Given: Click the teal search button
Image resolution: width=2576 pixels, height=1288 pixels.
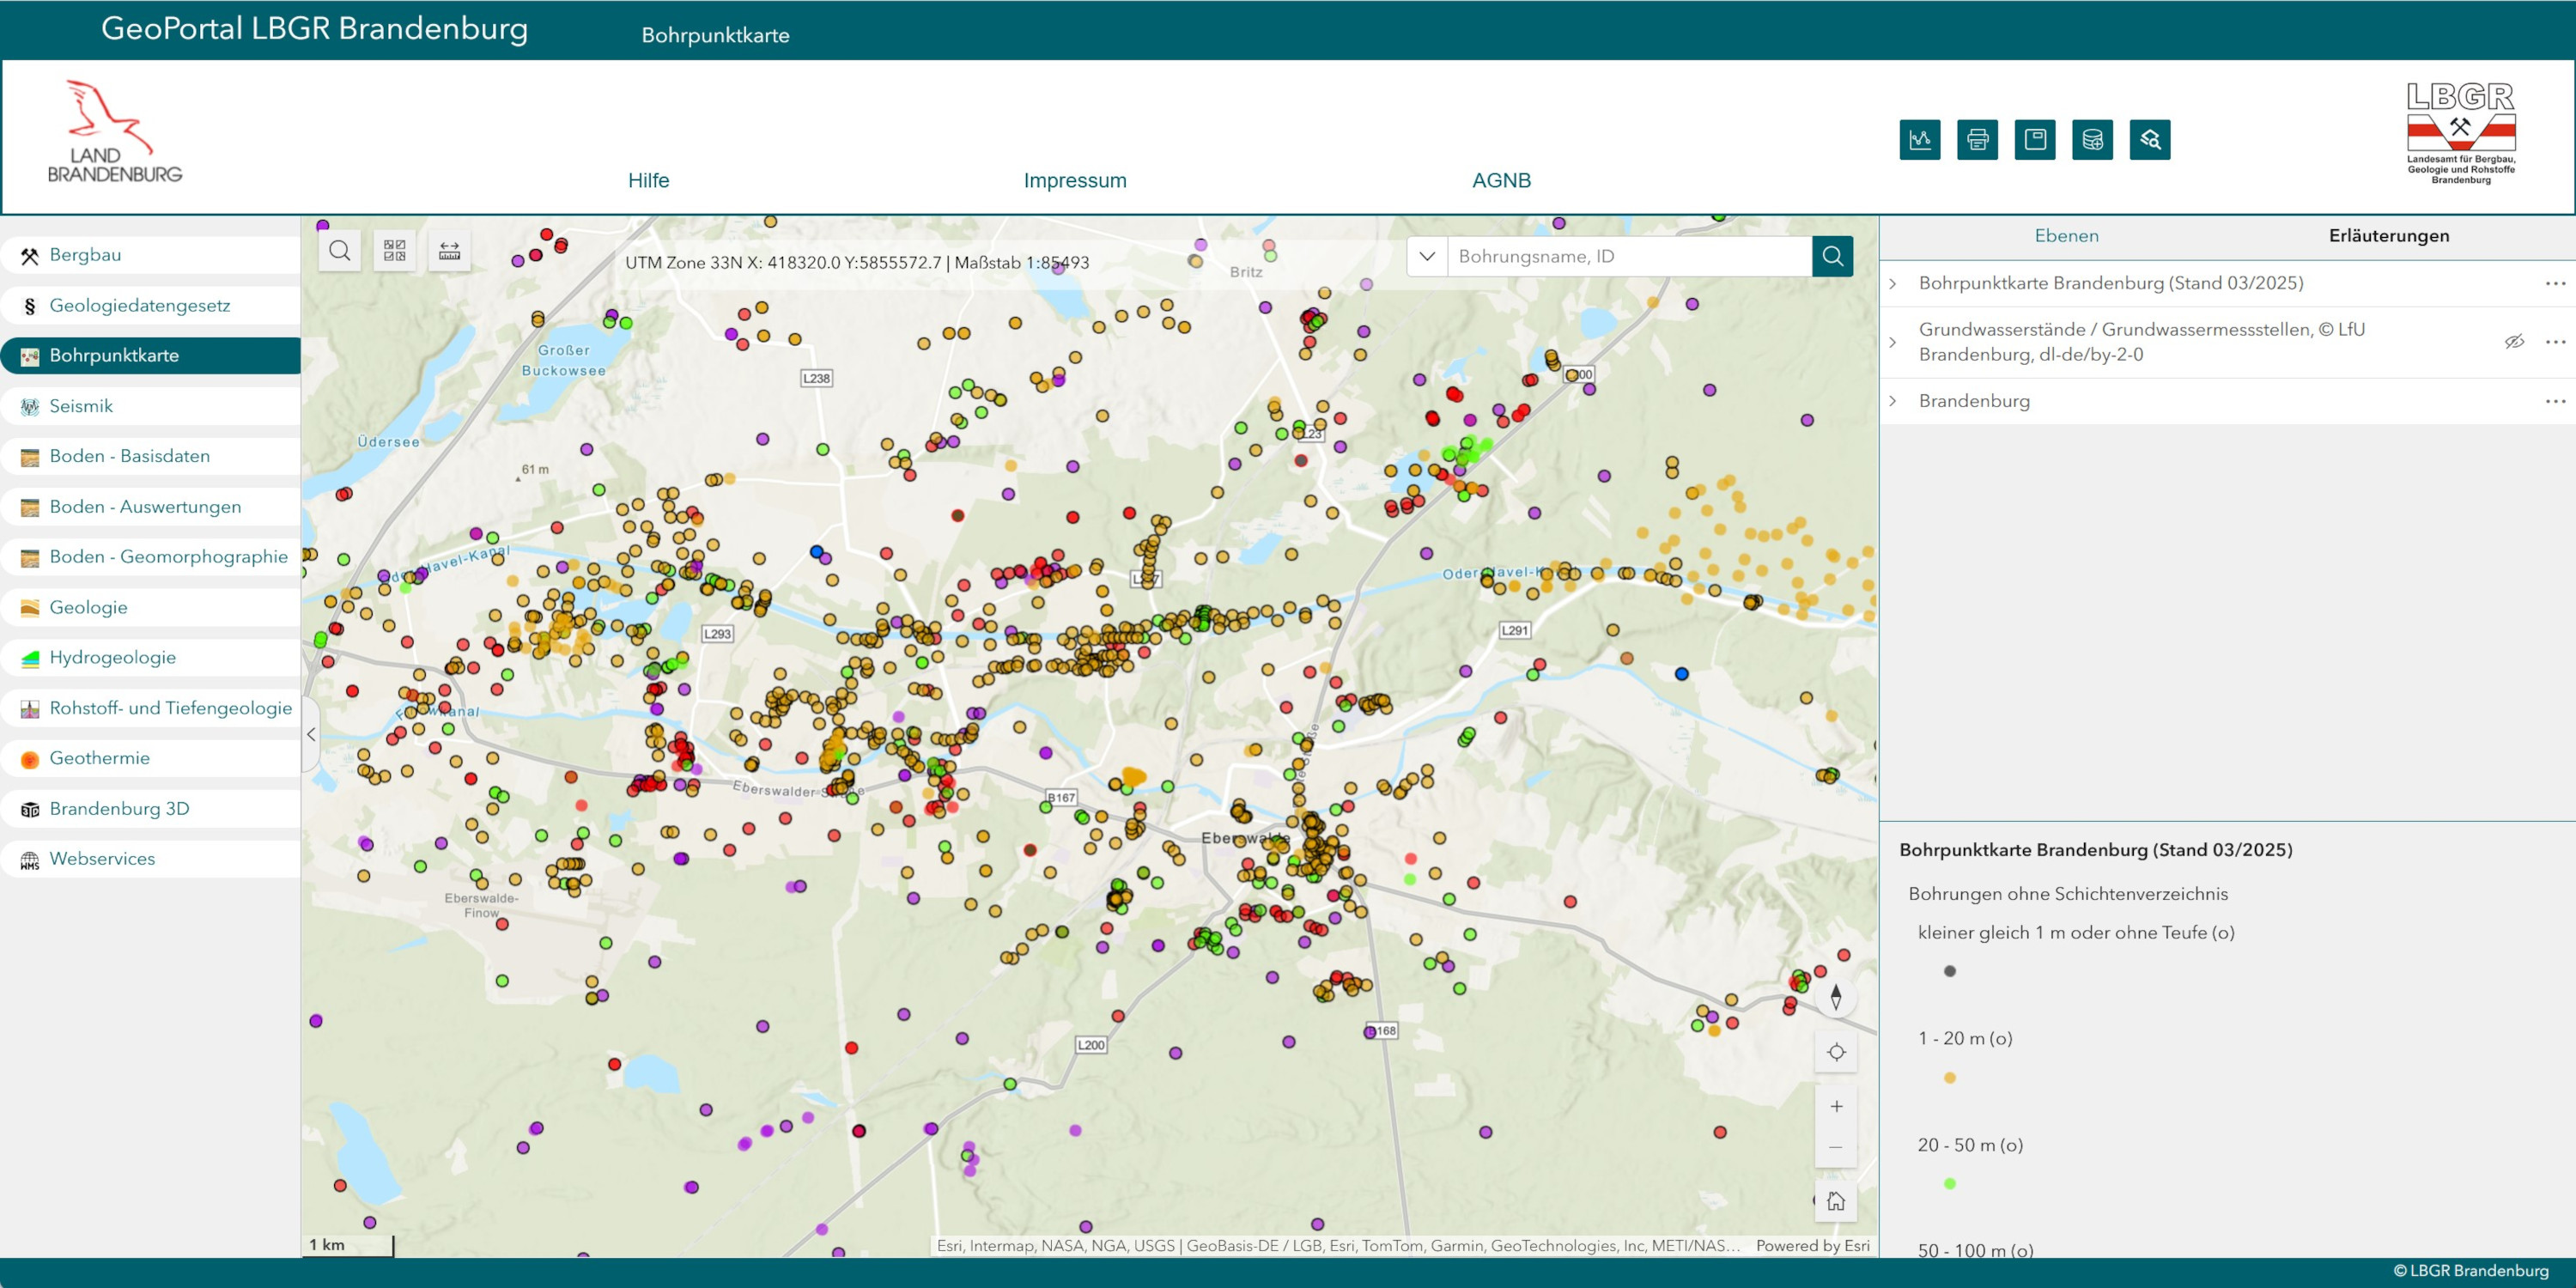Looking at the screenshot, I should (x=1832, y=256).
